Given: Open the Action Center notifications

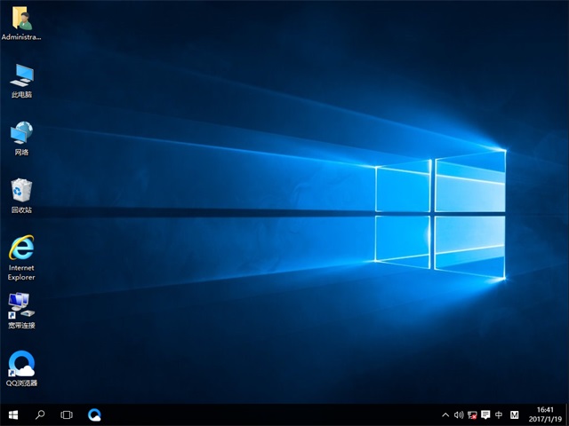Looking at the screenshot, I should point(485,414).
